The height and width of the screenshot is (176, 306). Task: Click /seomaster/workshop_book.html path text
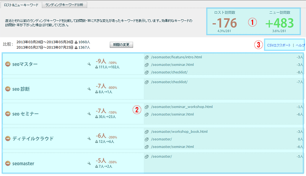[179, 132]
